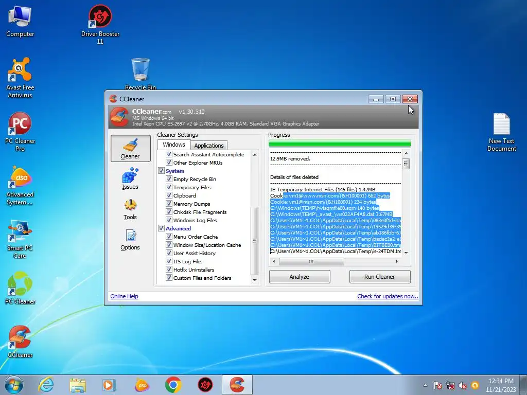This screenshot has height=395, width=527.
Task: Uncheck User Assist History
Action: coord(169,253)
